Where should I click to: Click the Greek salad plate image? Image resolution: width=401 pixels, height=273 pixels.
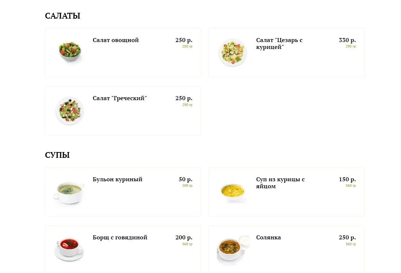point(69,110)
